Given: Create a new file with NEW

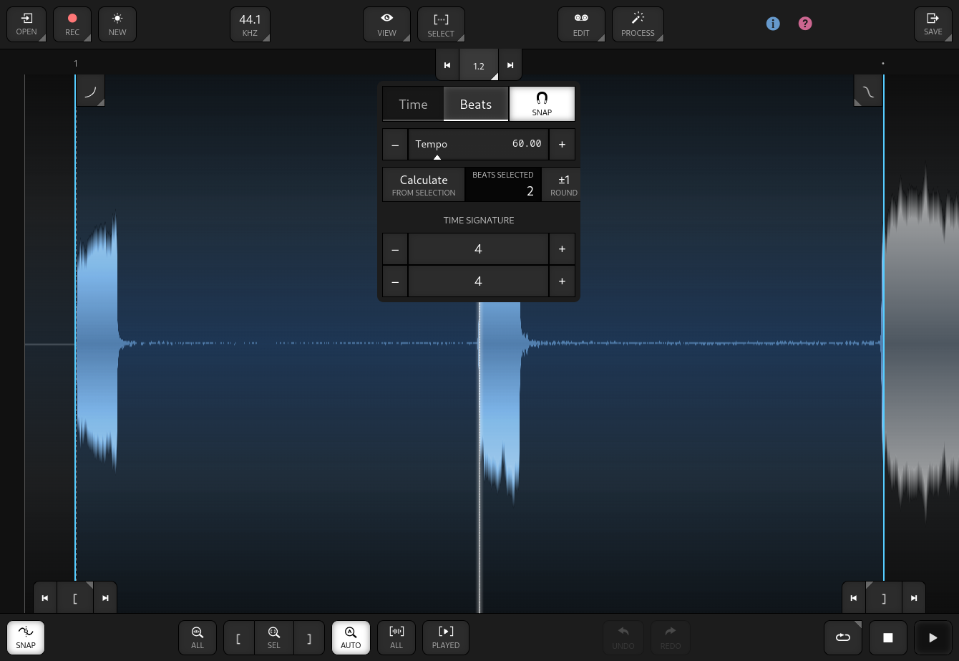Looking at the screenshot, I should click(117, 24).
